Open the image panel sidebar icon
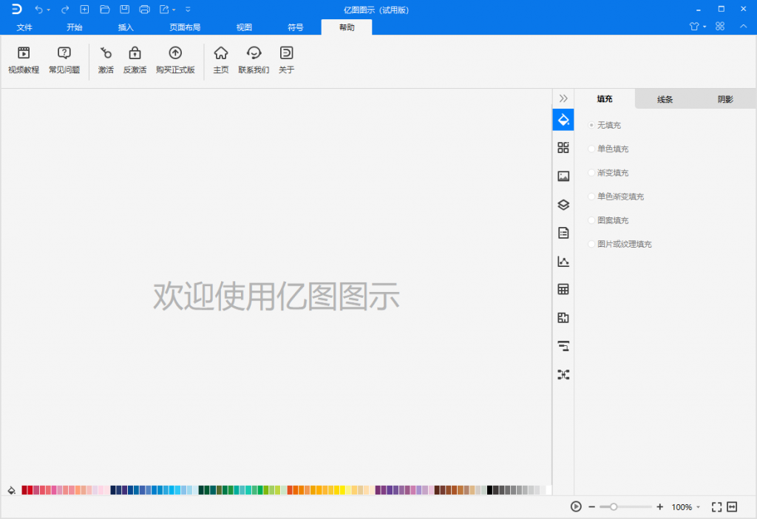The width and height of the screenshot is (757, 519). 563,176
